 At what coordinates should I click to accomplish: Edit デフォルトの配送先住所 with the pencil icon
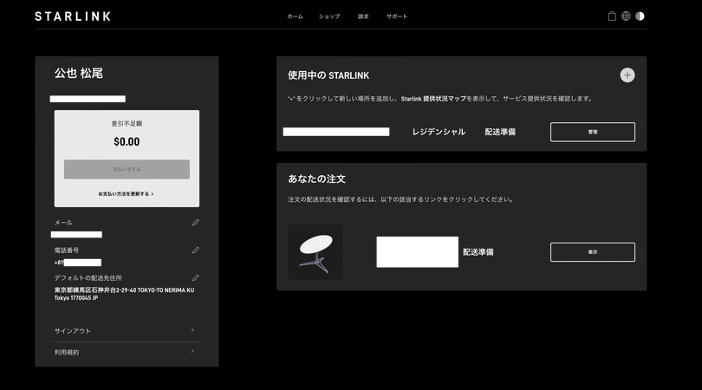click(x=196, y=278)
